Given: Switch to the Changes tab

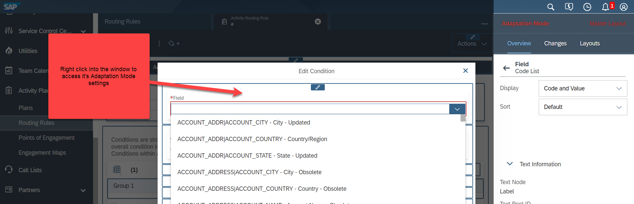Looking at the screenshot, I should [555, 43].
